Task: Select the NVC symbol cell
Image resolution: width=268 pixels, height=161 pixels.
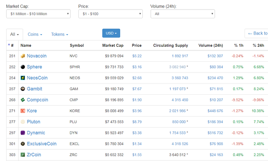Action: pos(74,56)
